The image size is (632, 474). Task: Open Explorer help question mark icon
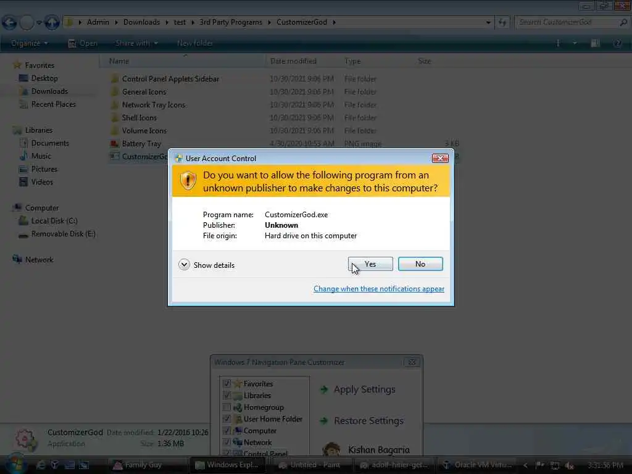click(617, 43)
